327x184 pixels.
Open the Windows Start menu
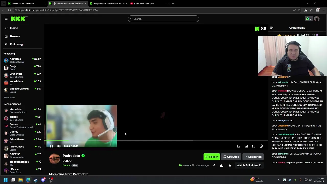pos(5,180)
